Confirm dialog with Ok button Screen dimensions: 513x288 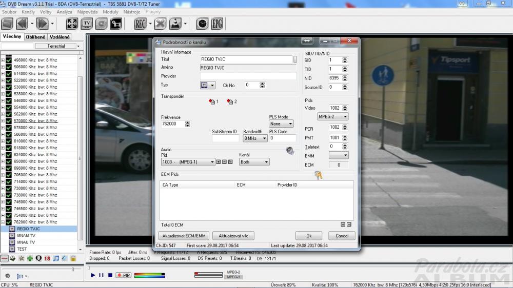tap(309, 236)
